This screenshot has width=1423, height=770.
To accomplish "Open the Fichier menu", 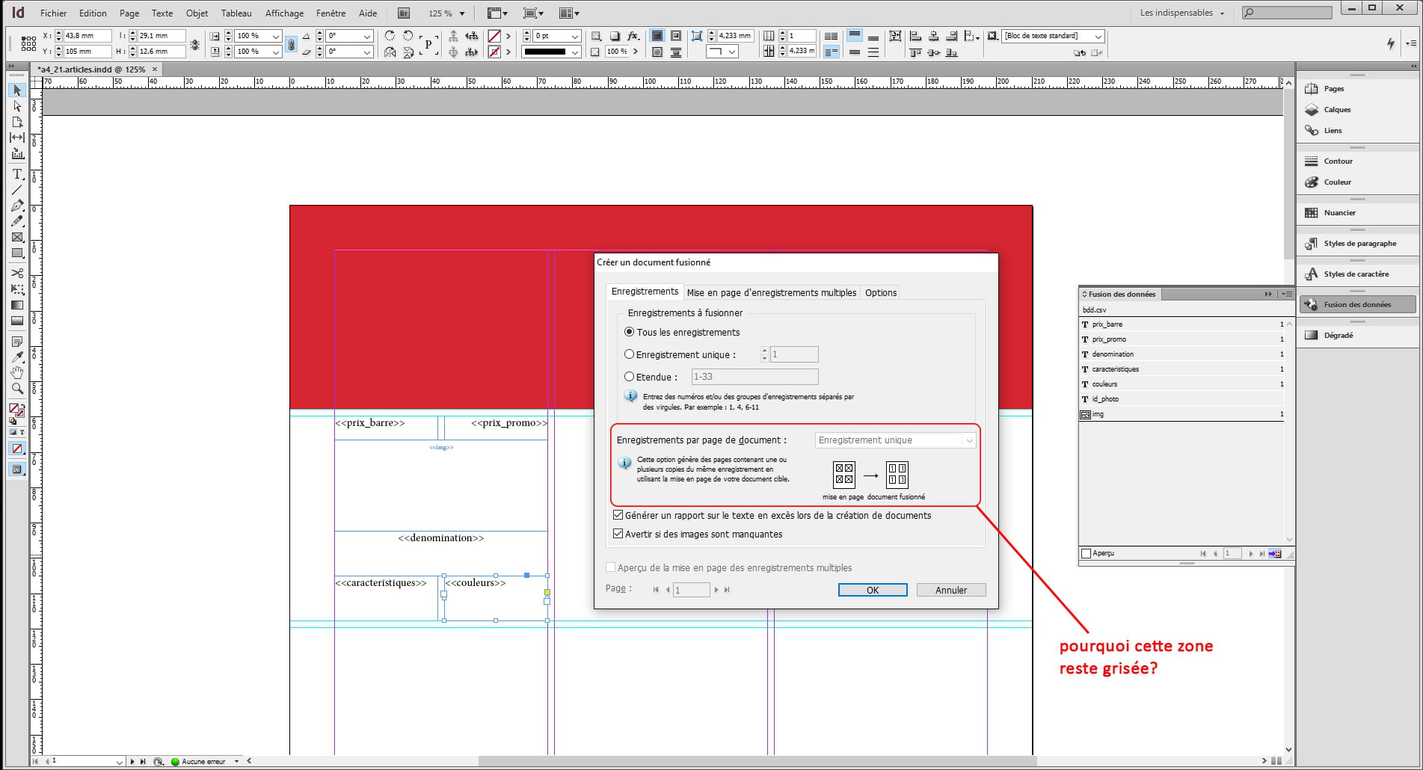I will tap(54, 13).
